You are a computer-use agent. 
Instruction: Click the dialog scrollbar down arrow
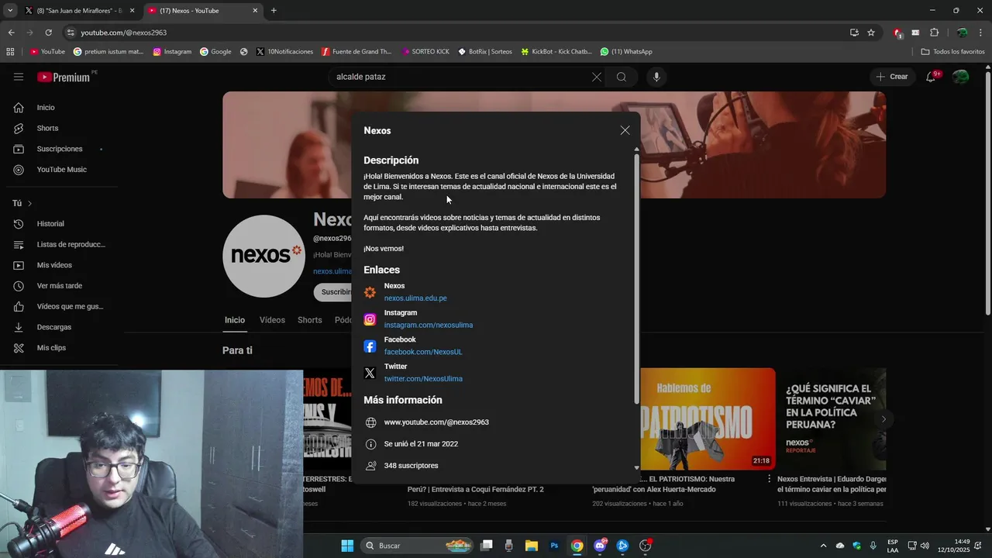click(x=637, y=467)
